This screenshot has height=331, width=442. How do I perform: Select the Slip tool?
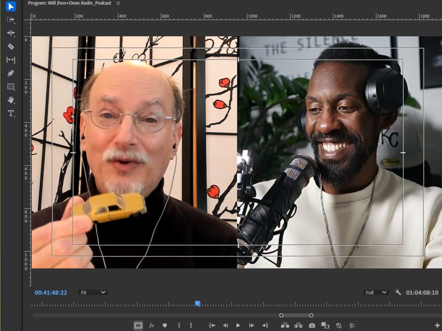[11, 60]
